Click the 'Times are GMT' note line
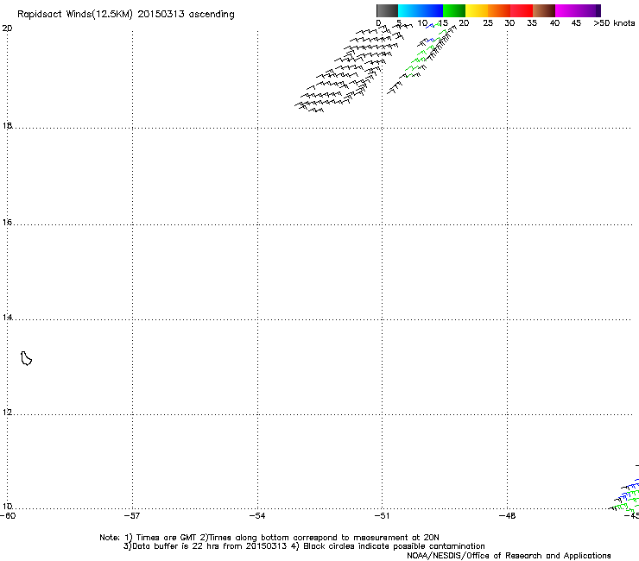Viewport: 639px width, 561px height. [269, 538]
